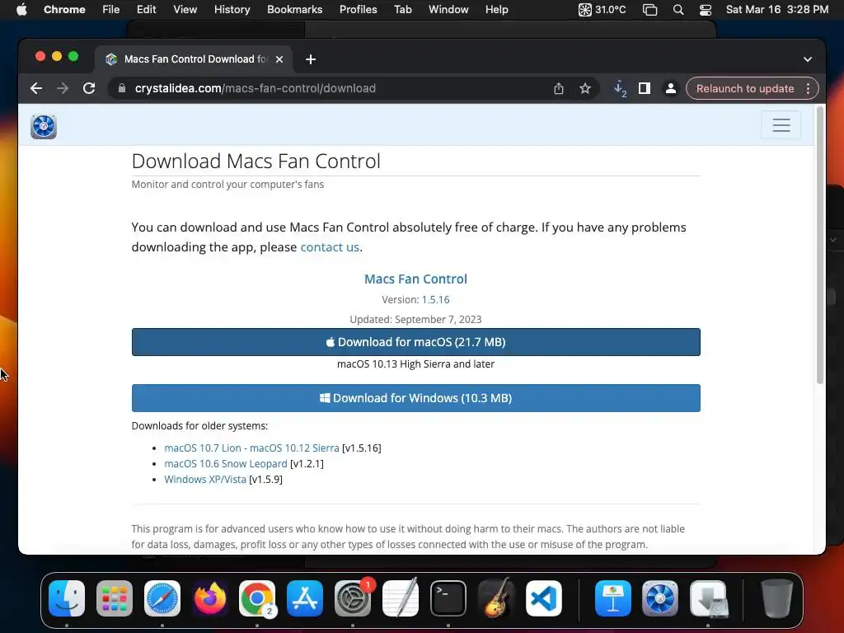Open Visual Studio Code from the dock
The image size is (844, 633).
544,598
